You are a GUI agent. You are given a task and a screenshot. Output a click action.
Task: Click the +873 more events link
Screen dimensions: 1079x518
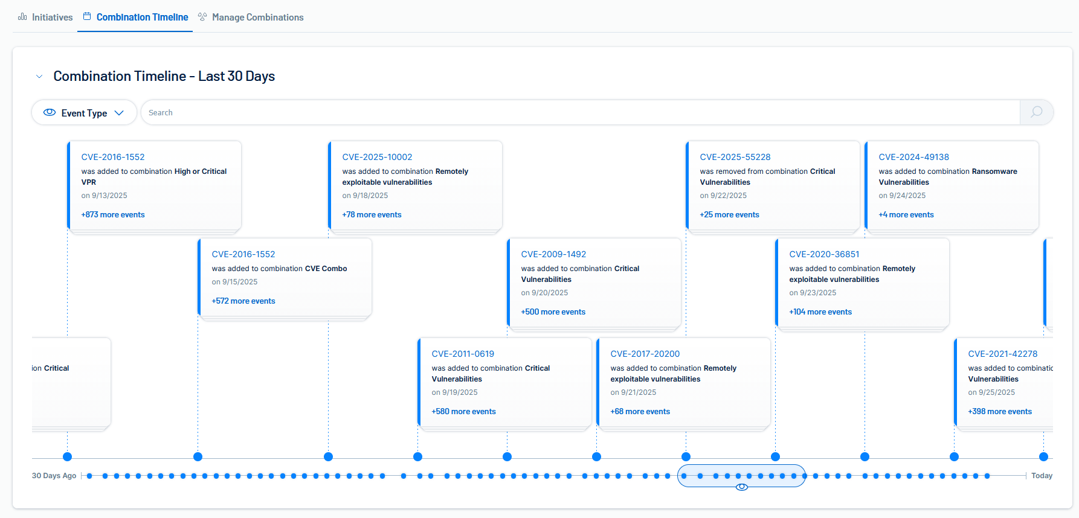coord(113,215)
